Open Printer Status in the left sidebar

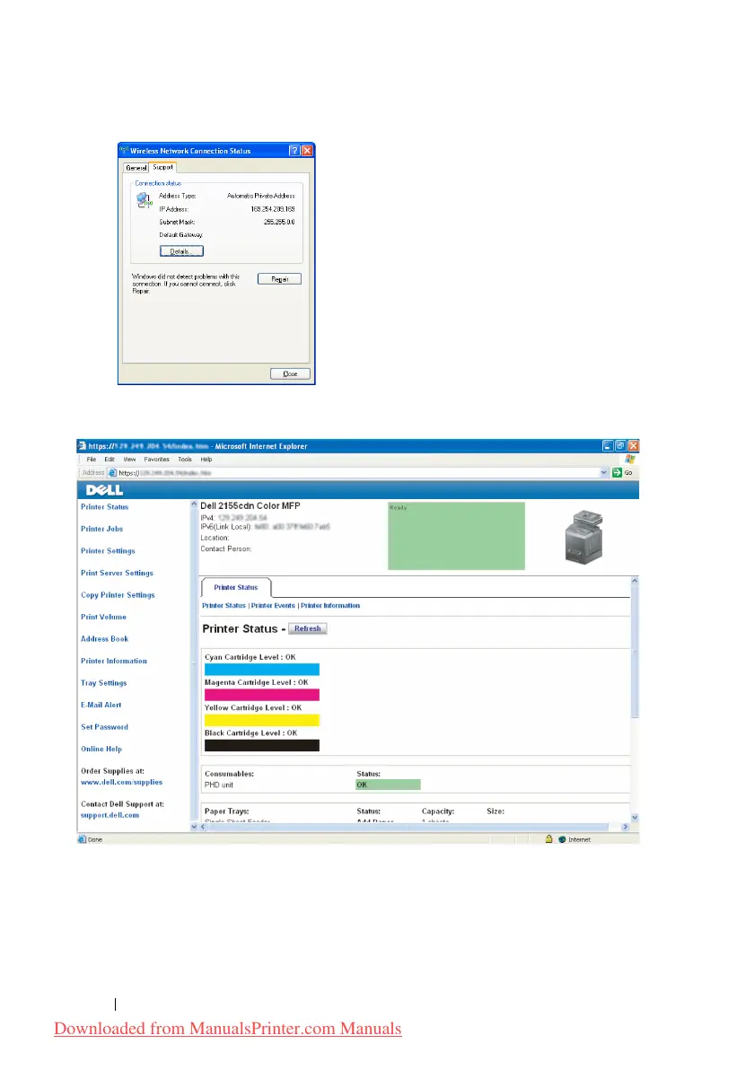pos(104,507)
